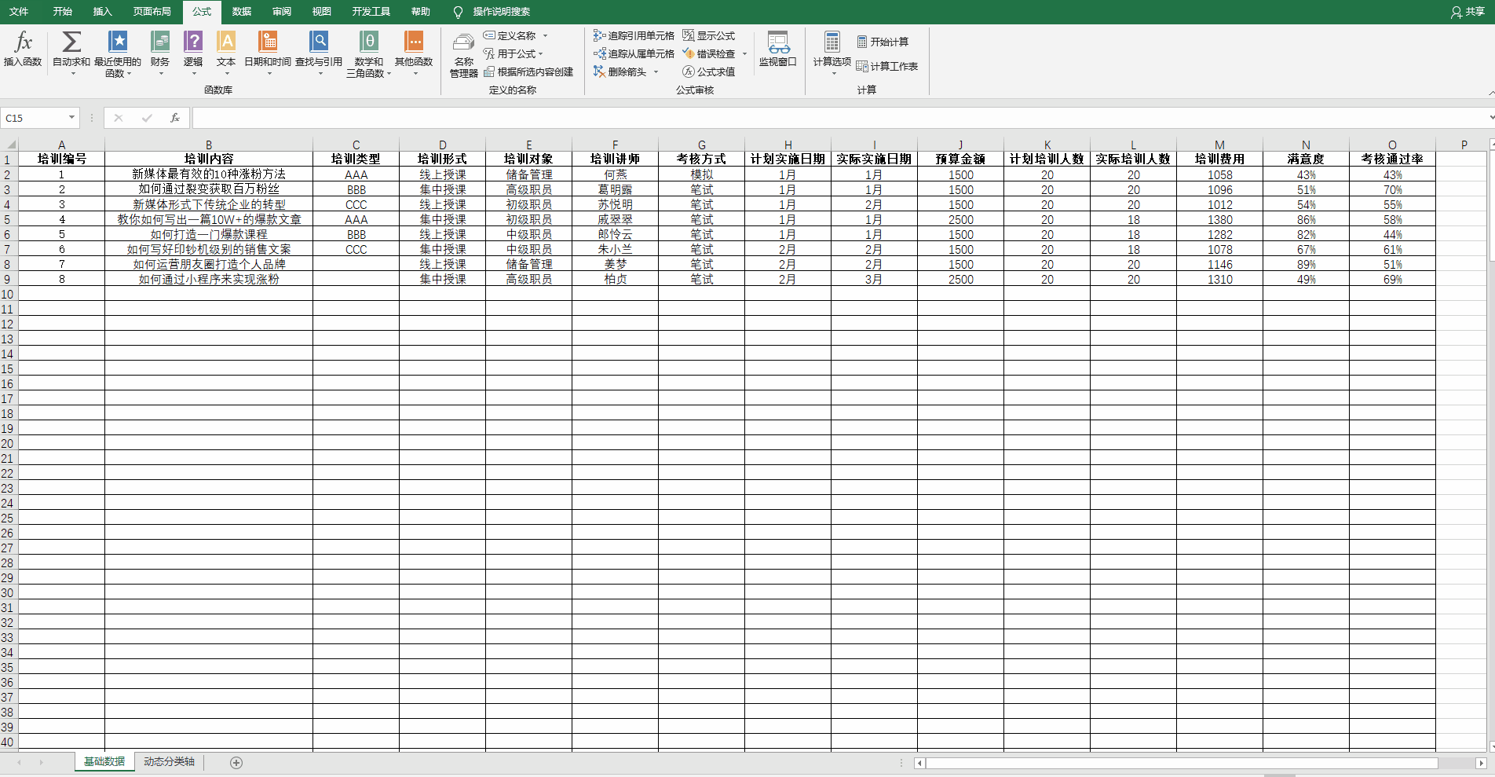Click 计算工作表
1495x777 pixels.
tap(887, 66)
